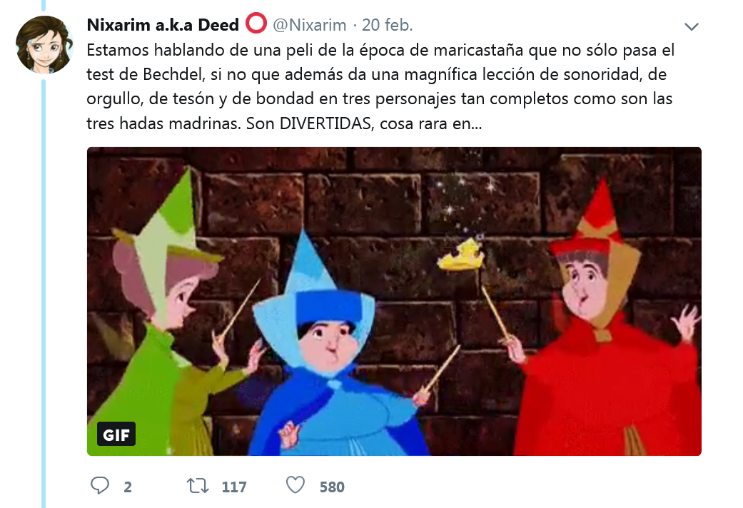
Task: Click the retweet arrows icon
Action: pos(198,486)
